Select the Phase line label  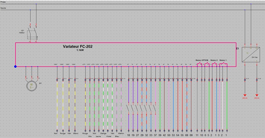[x=3, y=2]
